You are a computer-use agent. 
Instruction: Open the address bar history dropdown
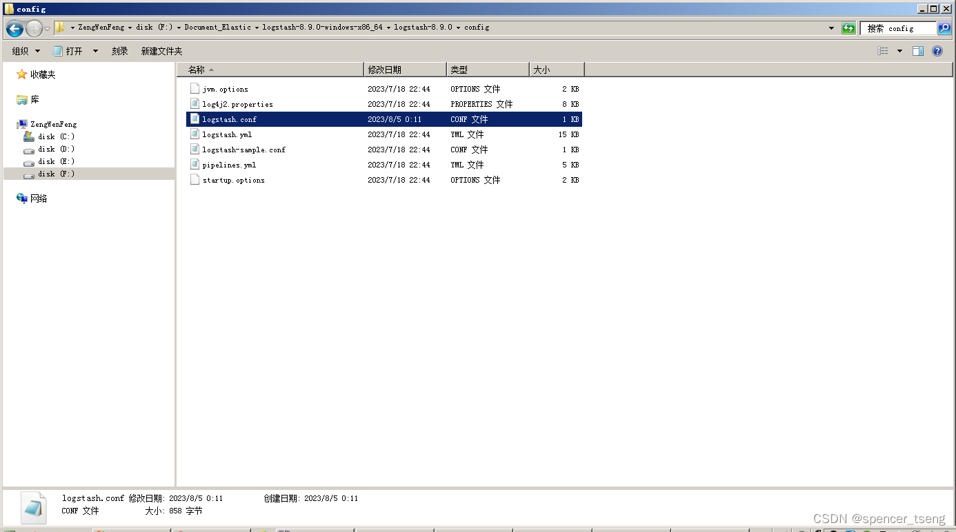point(831,28)
